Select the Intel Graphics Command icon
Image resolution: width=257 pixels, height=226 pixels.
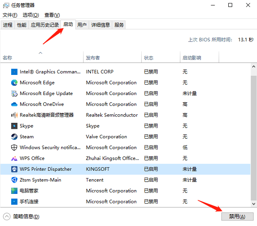pos(14,72)
